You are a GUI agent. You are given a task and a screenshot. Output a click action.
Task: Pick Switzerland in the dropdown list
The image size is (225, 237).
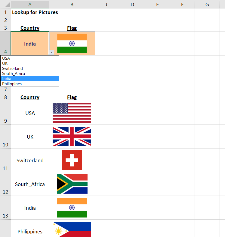point(29,68)
